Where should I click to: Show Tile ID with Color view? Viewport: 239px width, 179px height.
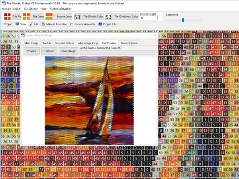point(88,16)
